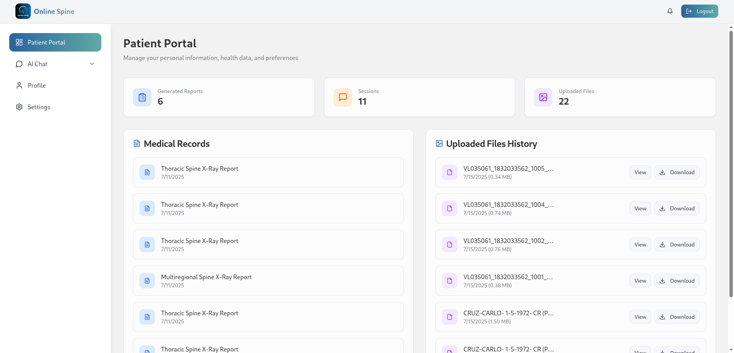This screenshot has height=353, width=734.
Task: Download the first CRUZ-CARLO 1.50 MB file
Action: [677, 317]
